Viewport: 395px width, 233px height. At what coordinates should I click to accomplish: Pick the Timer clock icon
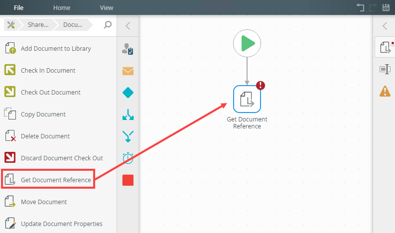[128, 158]
